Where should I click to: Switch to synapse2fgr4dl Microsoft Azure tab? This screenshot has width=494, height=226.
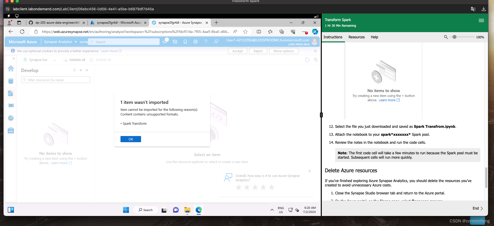[x=118, y=23]
